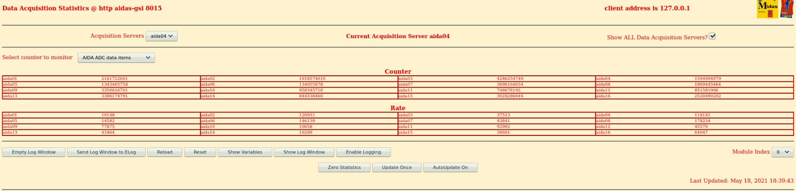Click rate value 77875

click(108, 127)
